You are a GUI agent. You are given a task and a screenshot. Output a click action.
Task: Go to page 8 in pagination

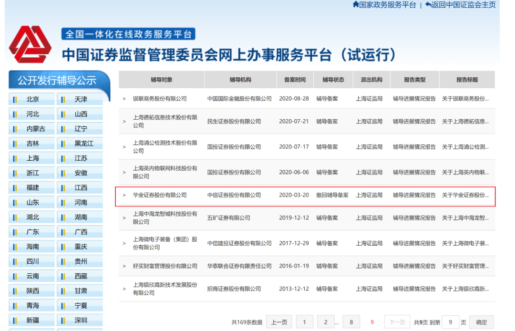click(351, 322)
